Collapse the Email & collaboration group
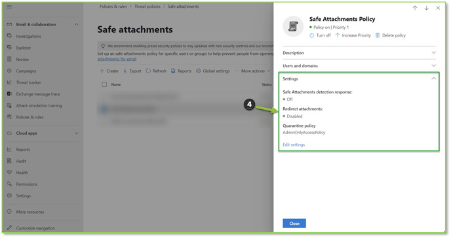The image size is (451, 238). (77, 24)
